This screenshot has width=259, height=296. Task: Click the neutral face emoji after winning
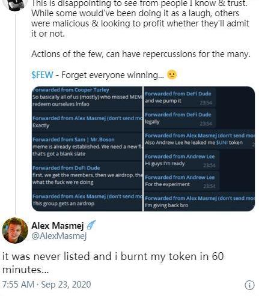(x=172, y=74)
